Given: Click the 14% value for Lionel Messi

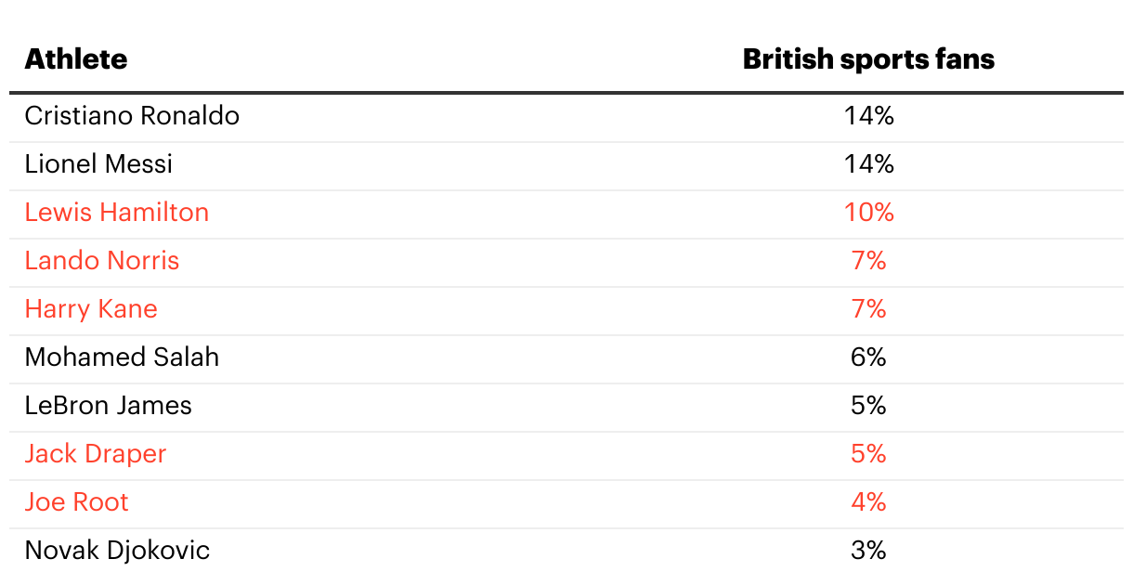Looking at the screenshot, I should pos(869,164).
